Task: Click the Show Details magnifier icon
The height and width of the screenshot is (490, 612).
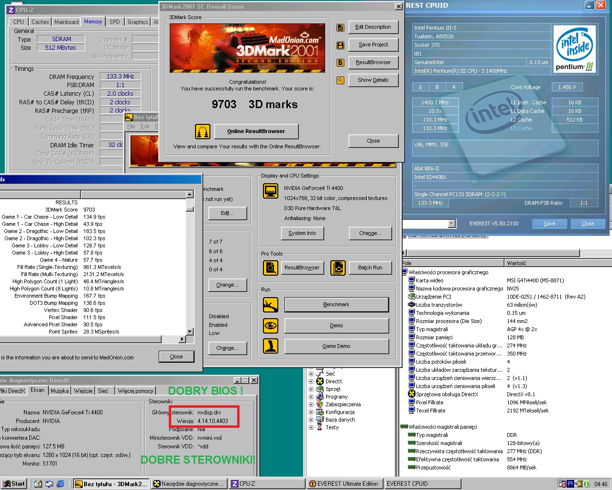Action: click(x=340, y=80)
